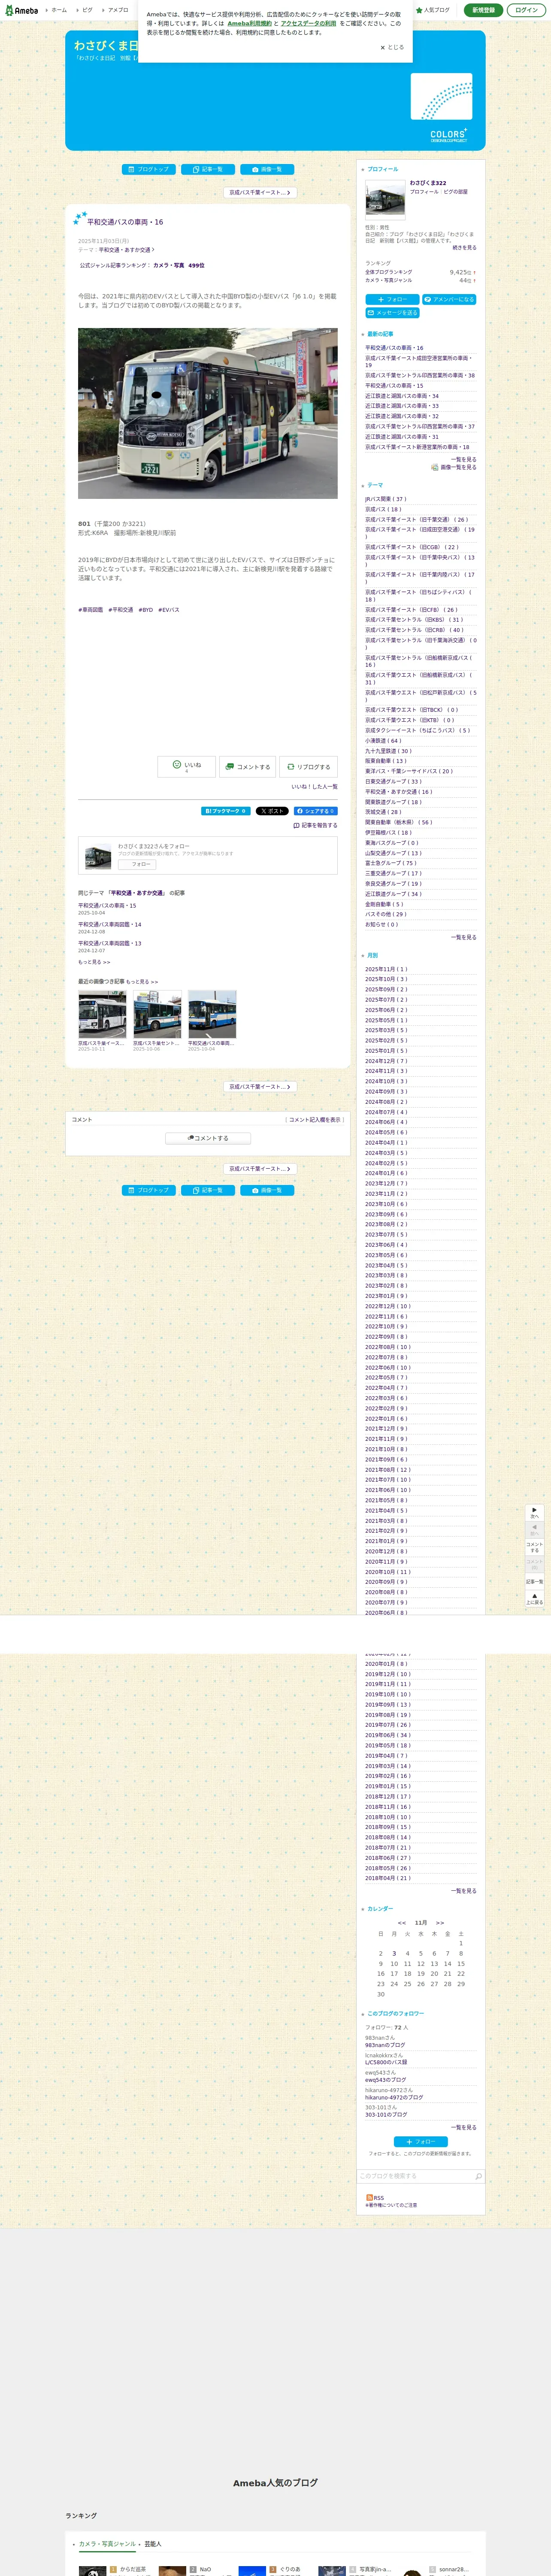
Task: Open the bus thumbnail dated 2025-10-04
Action: (212, 1015)
